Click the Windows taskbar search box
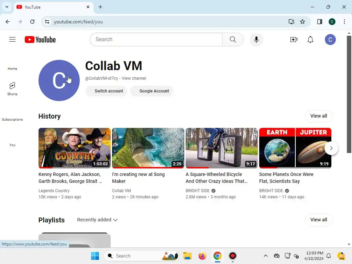 click(141, 256)
